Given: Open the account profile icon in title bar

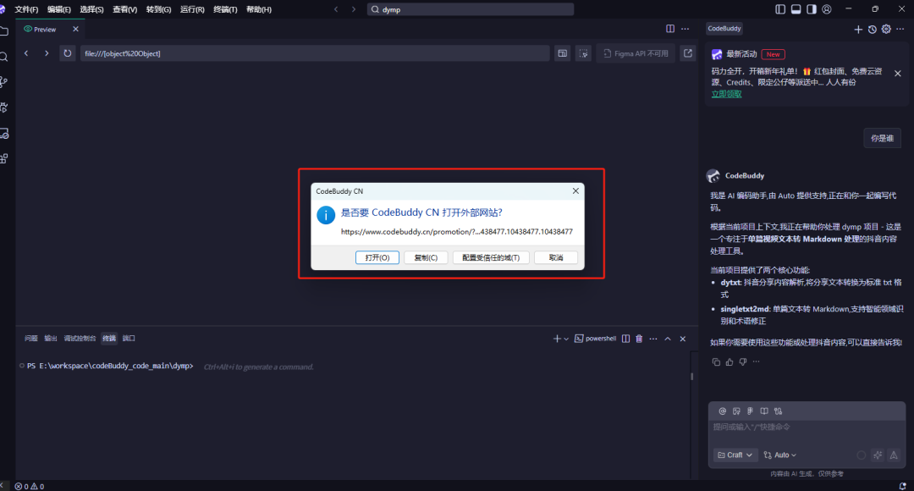Looking at the screenshot, I should tap(827, 9).
